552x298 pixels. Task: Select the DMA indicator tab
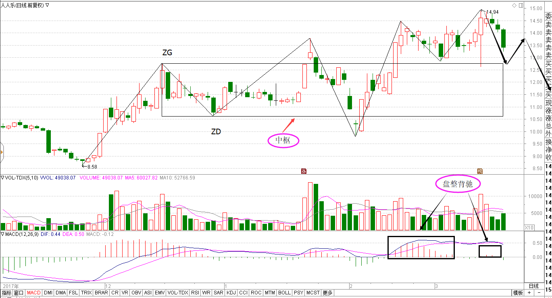(x=60, y=293)
